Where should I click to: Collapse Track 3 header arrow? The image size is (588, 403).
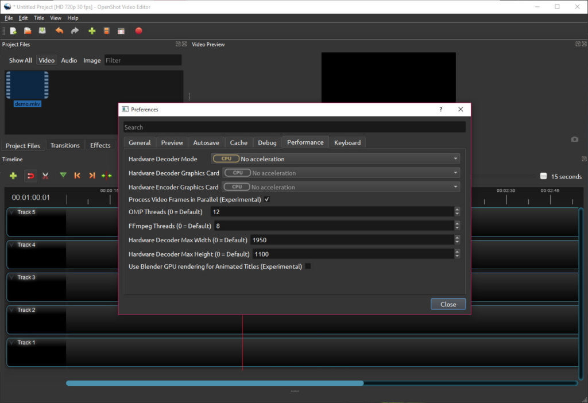11,277
